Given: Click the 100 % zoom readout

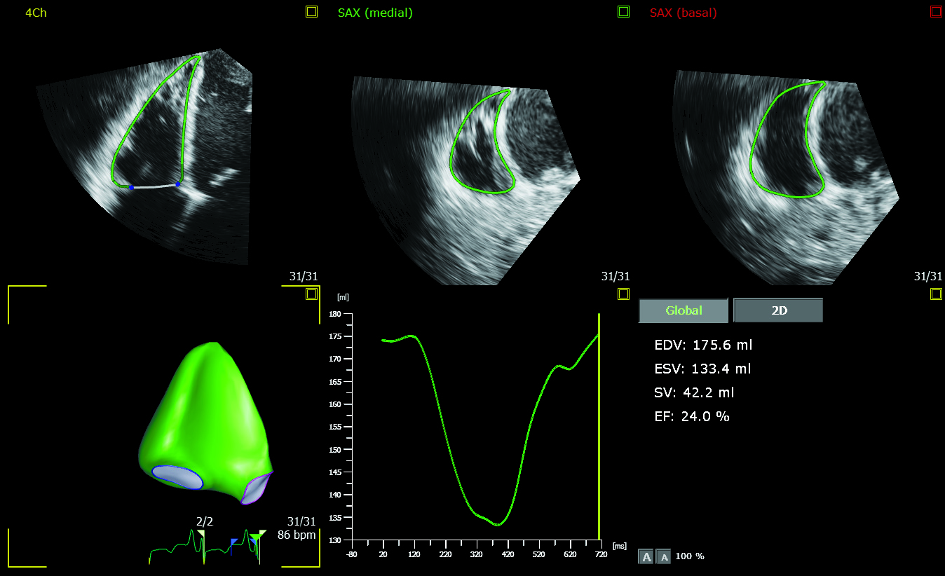Looking at the screenshot, I should 690,556.
